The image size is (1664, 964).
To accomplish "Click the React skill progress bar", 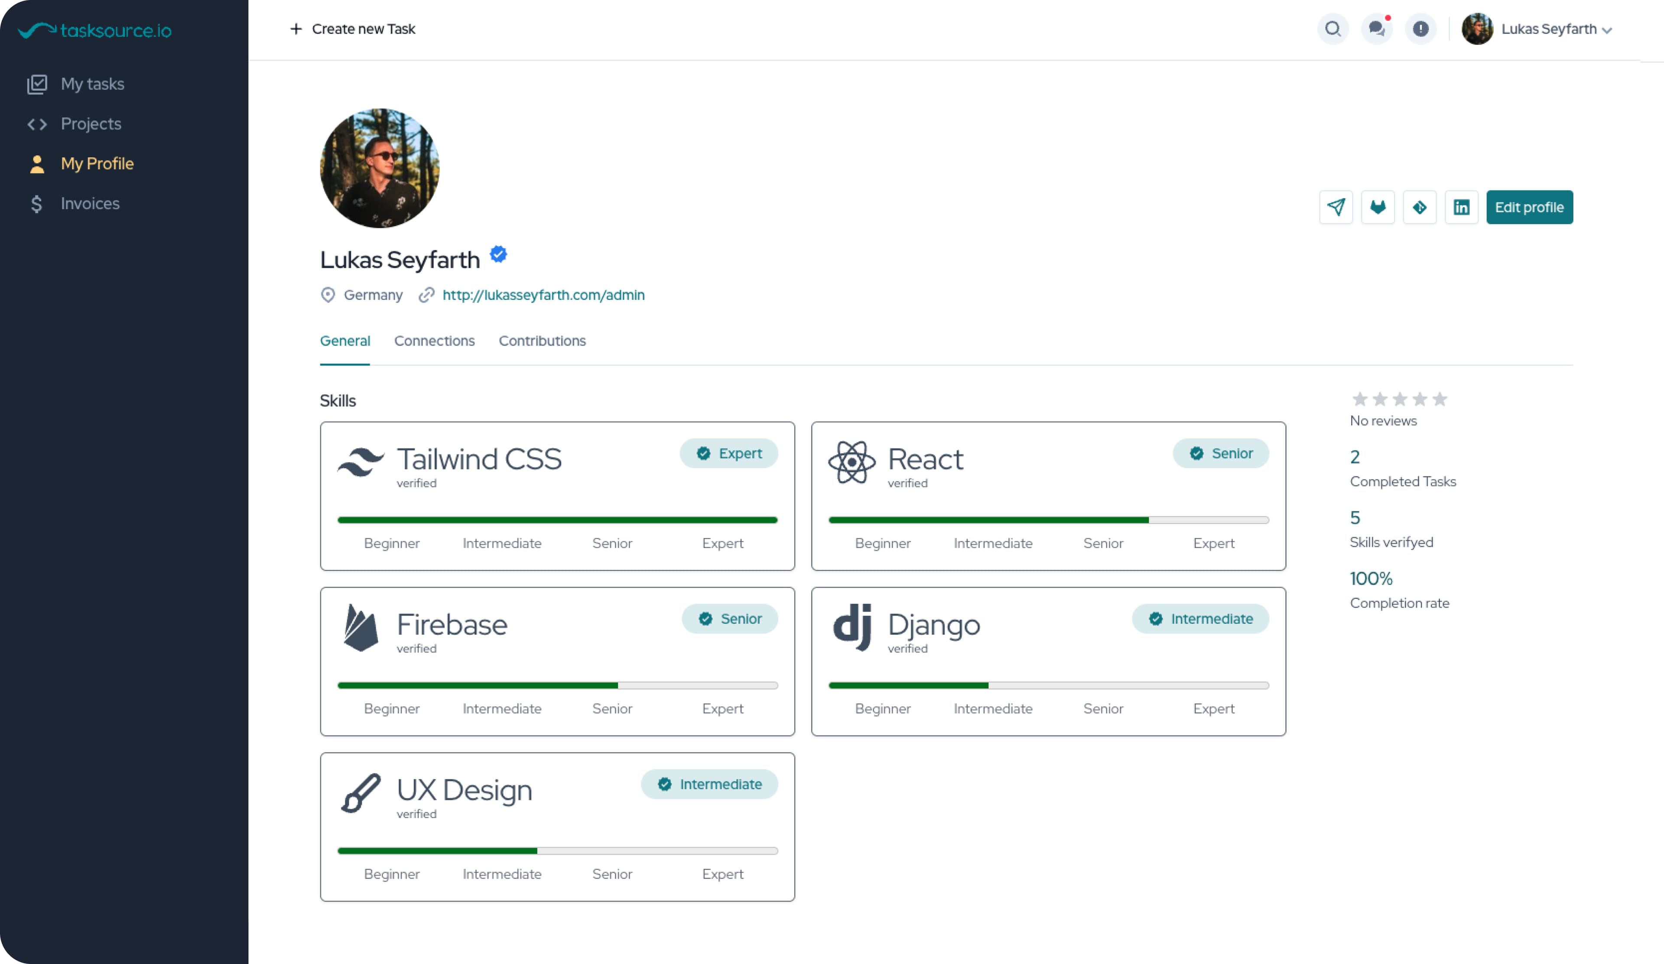I will coord(1049,520).
